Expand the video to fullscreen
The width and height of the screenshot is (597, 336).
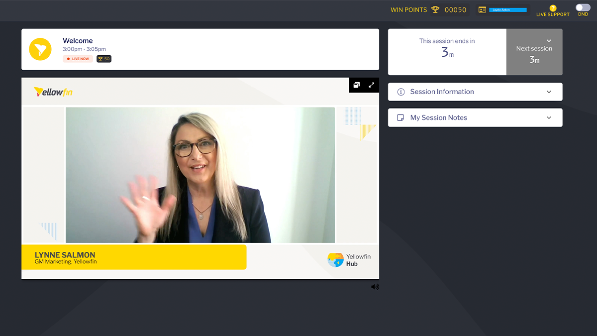(371, 85)
